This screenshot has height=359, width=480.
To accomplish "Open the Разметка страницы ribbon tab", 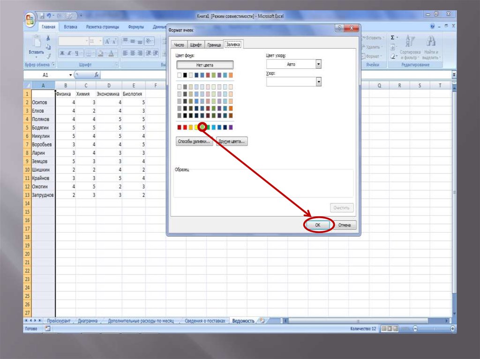I will [x=103, y=27].
